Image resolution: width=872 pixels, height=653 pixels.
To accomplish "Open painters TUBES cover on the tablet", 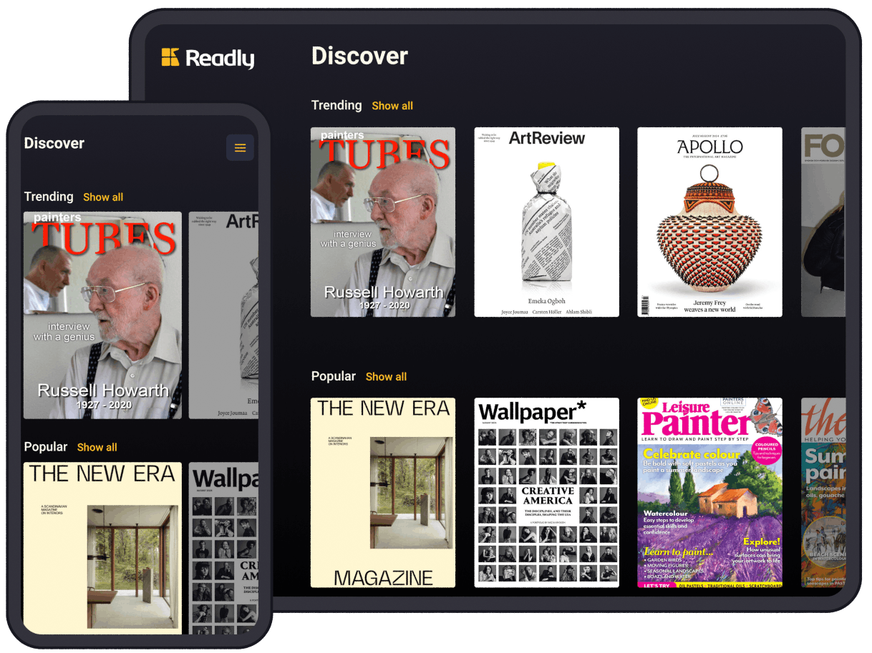I will tap(382, 222).
